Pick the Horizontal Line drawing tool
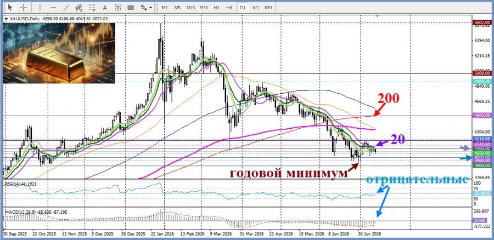This screenshot has height=240, width=494. [53, 7]
